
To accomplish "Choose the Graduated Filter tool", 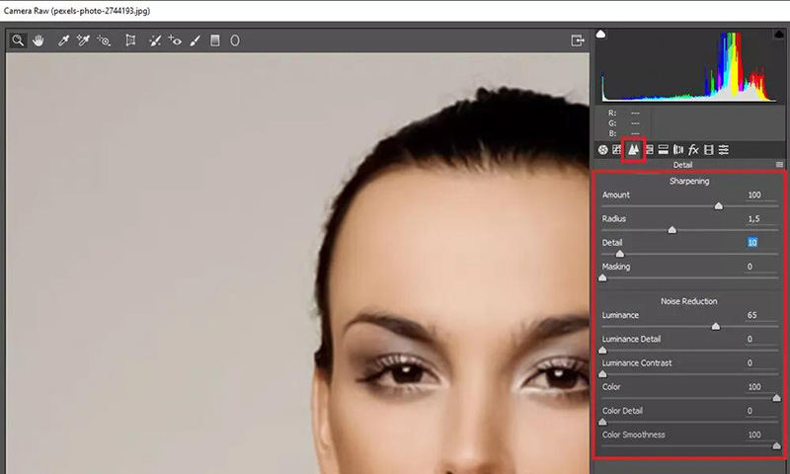I will click(x=214, y=40).
